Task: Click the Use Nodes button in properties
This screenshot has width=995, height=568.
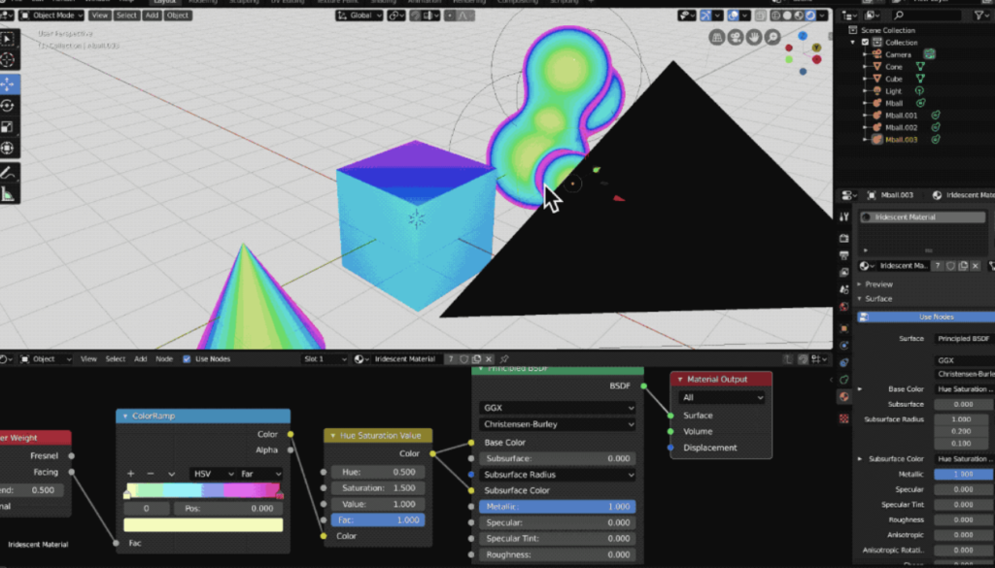Action: tap(936, 317)
